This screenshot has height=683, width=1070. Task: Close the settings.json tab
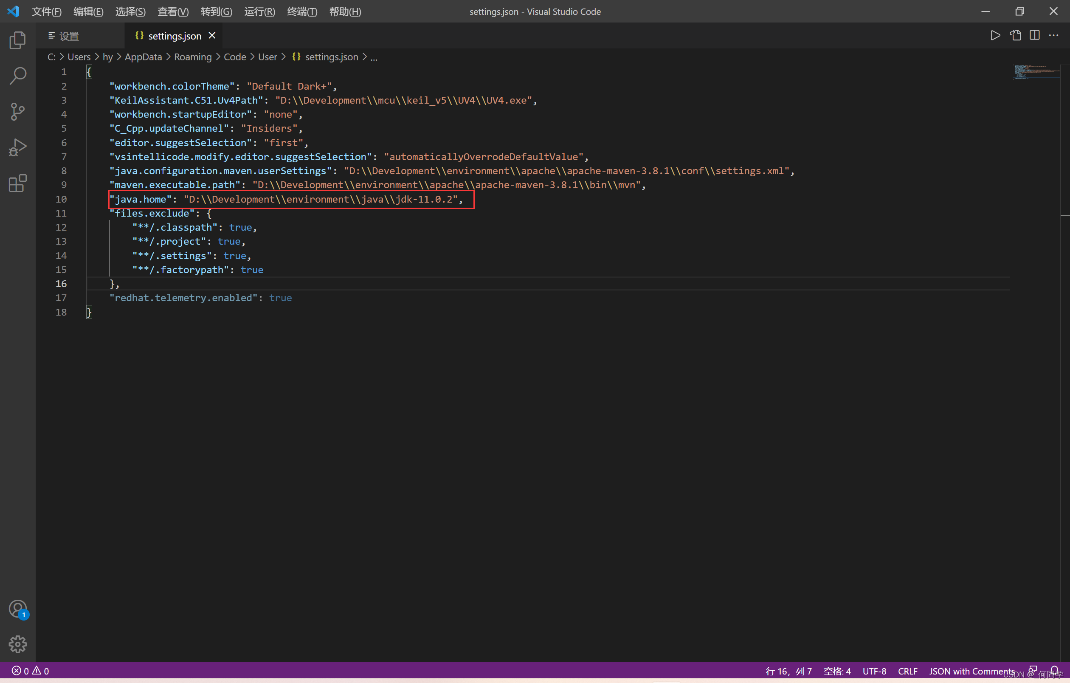212,36
